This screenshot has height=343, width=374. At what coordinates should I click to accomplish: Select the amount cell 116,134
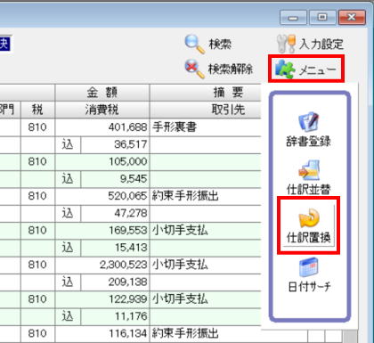pos(102,334)
